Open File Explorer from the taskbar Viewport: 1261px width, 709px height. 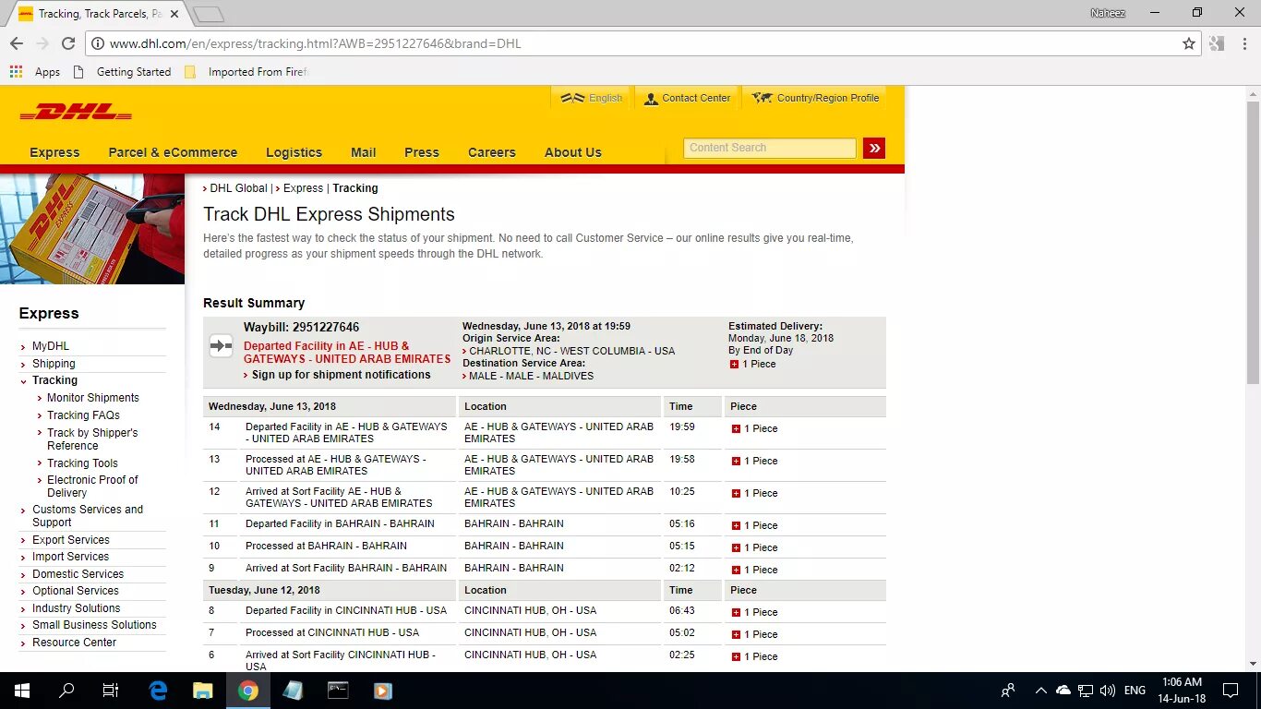coord(203,690)
